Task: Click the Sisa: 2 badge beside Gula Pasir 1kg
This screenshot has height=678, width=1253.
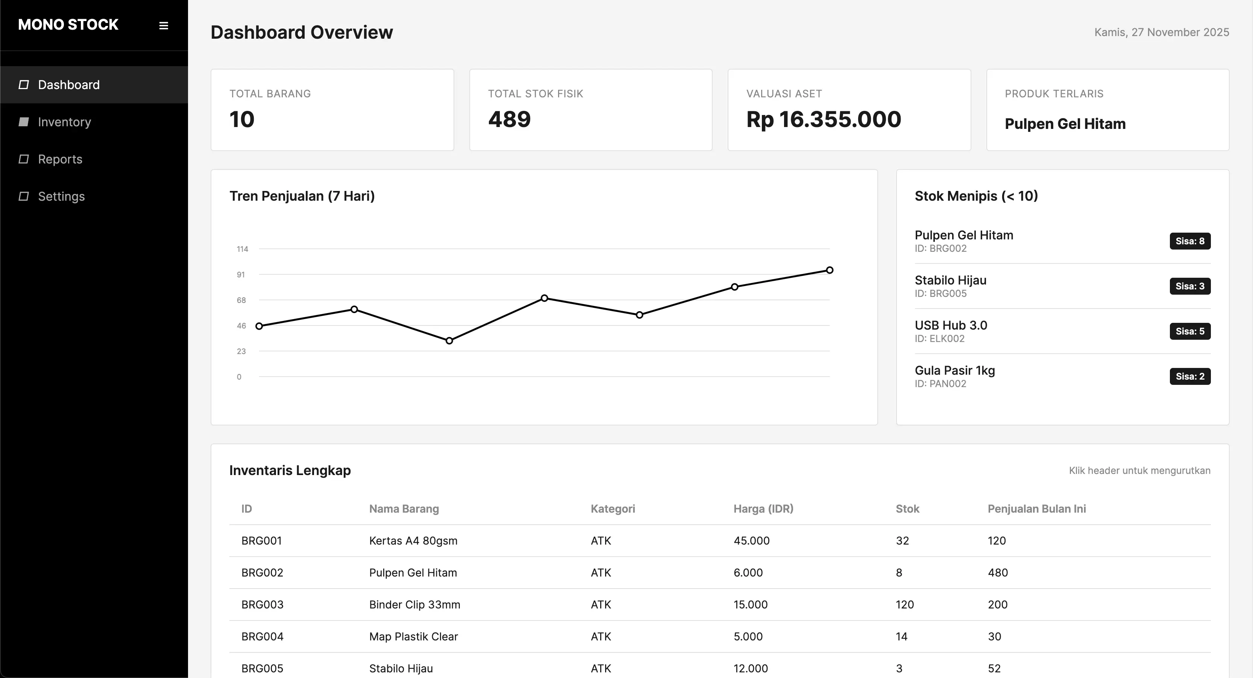Action: [1190, 376]
